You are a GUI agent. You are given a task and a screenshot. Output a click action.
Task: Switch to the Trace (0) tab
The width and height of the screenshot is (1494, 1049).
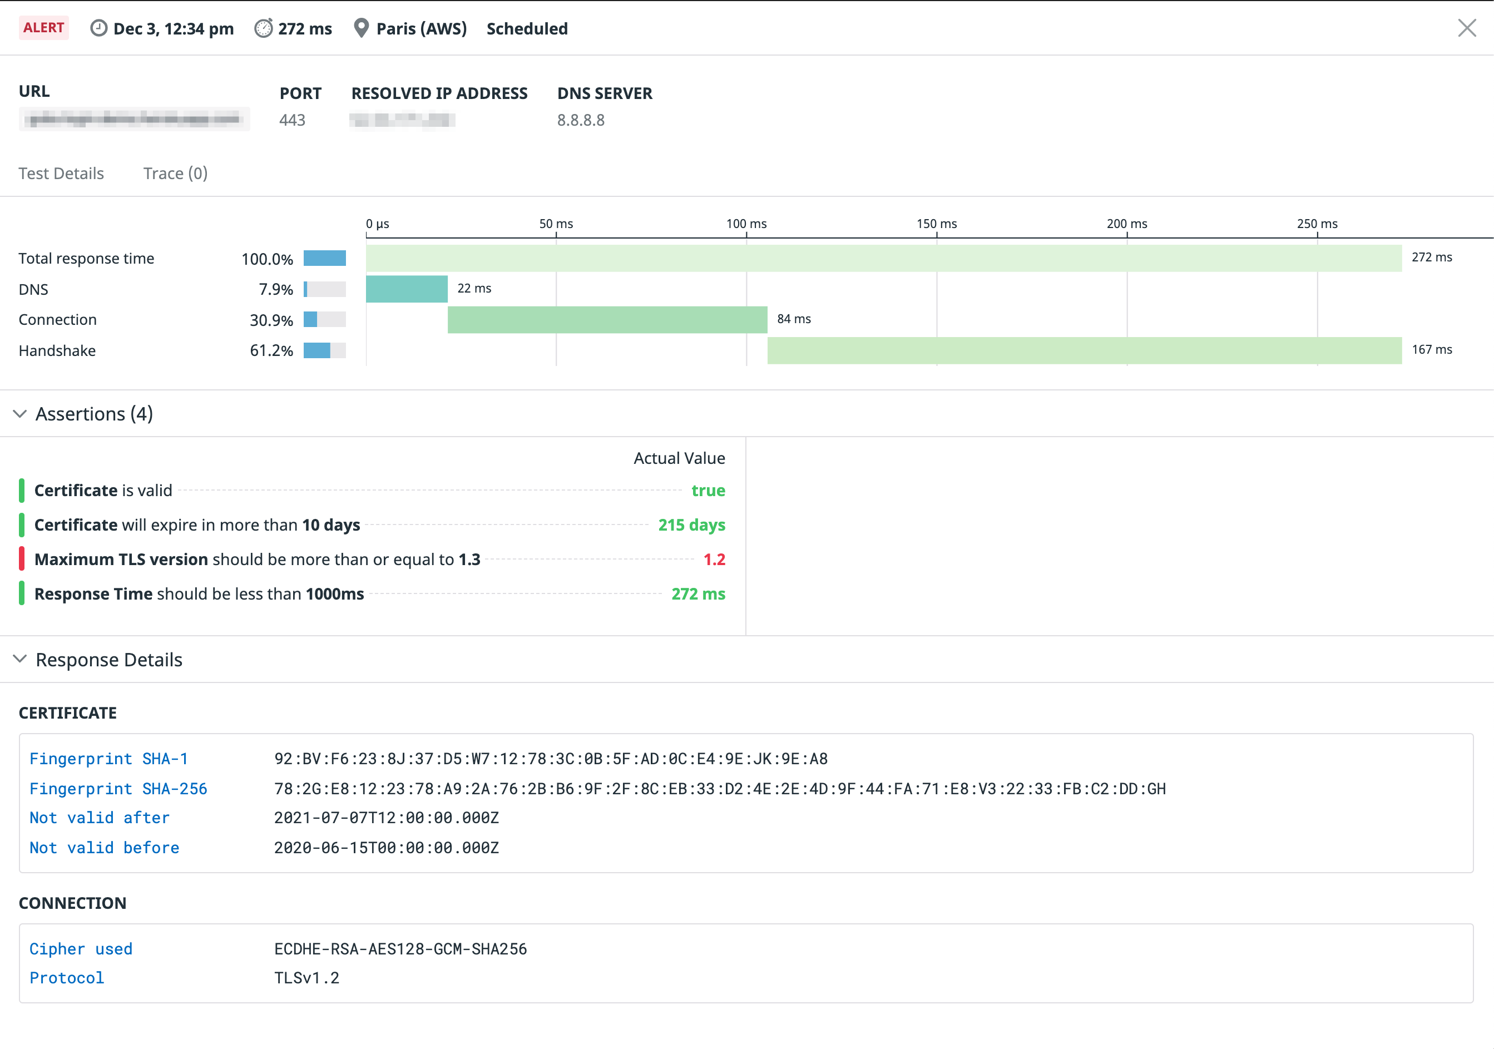click(x=175, y=172)
